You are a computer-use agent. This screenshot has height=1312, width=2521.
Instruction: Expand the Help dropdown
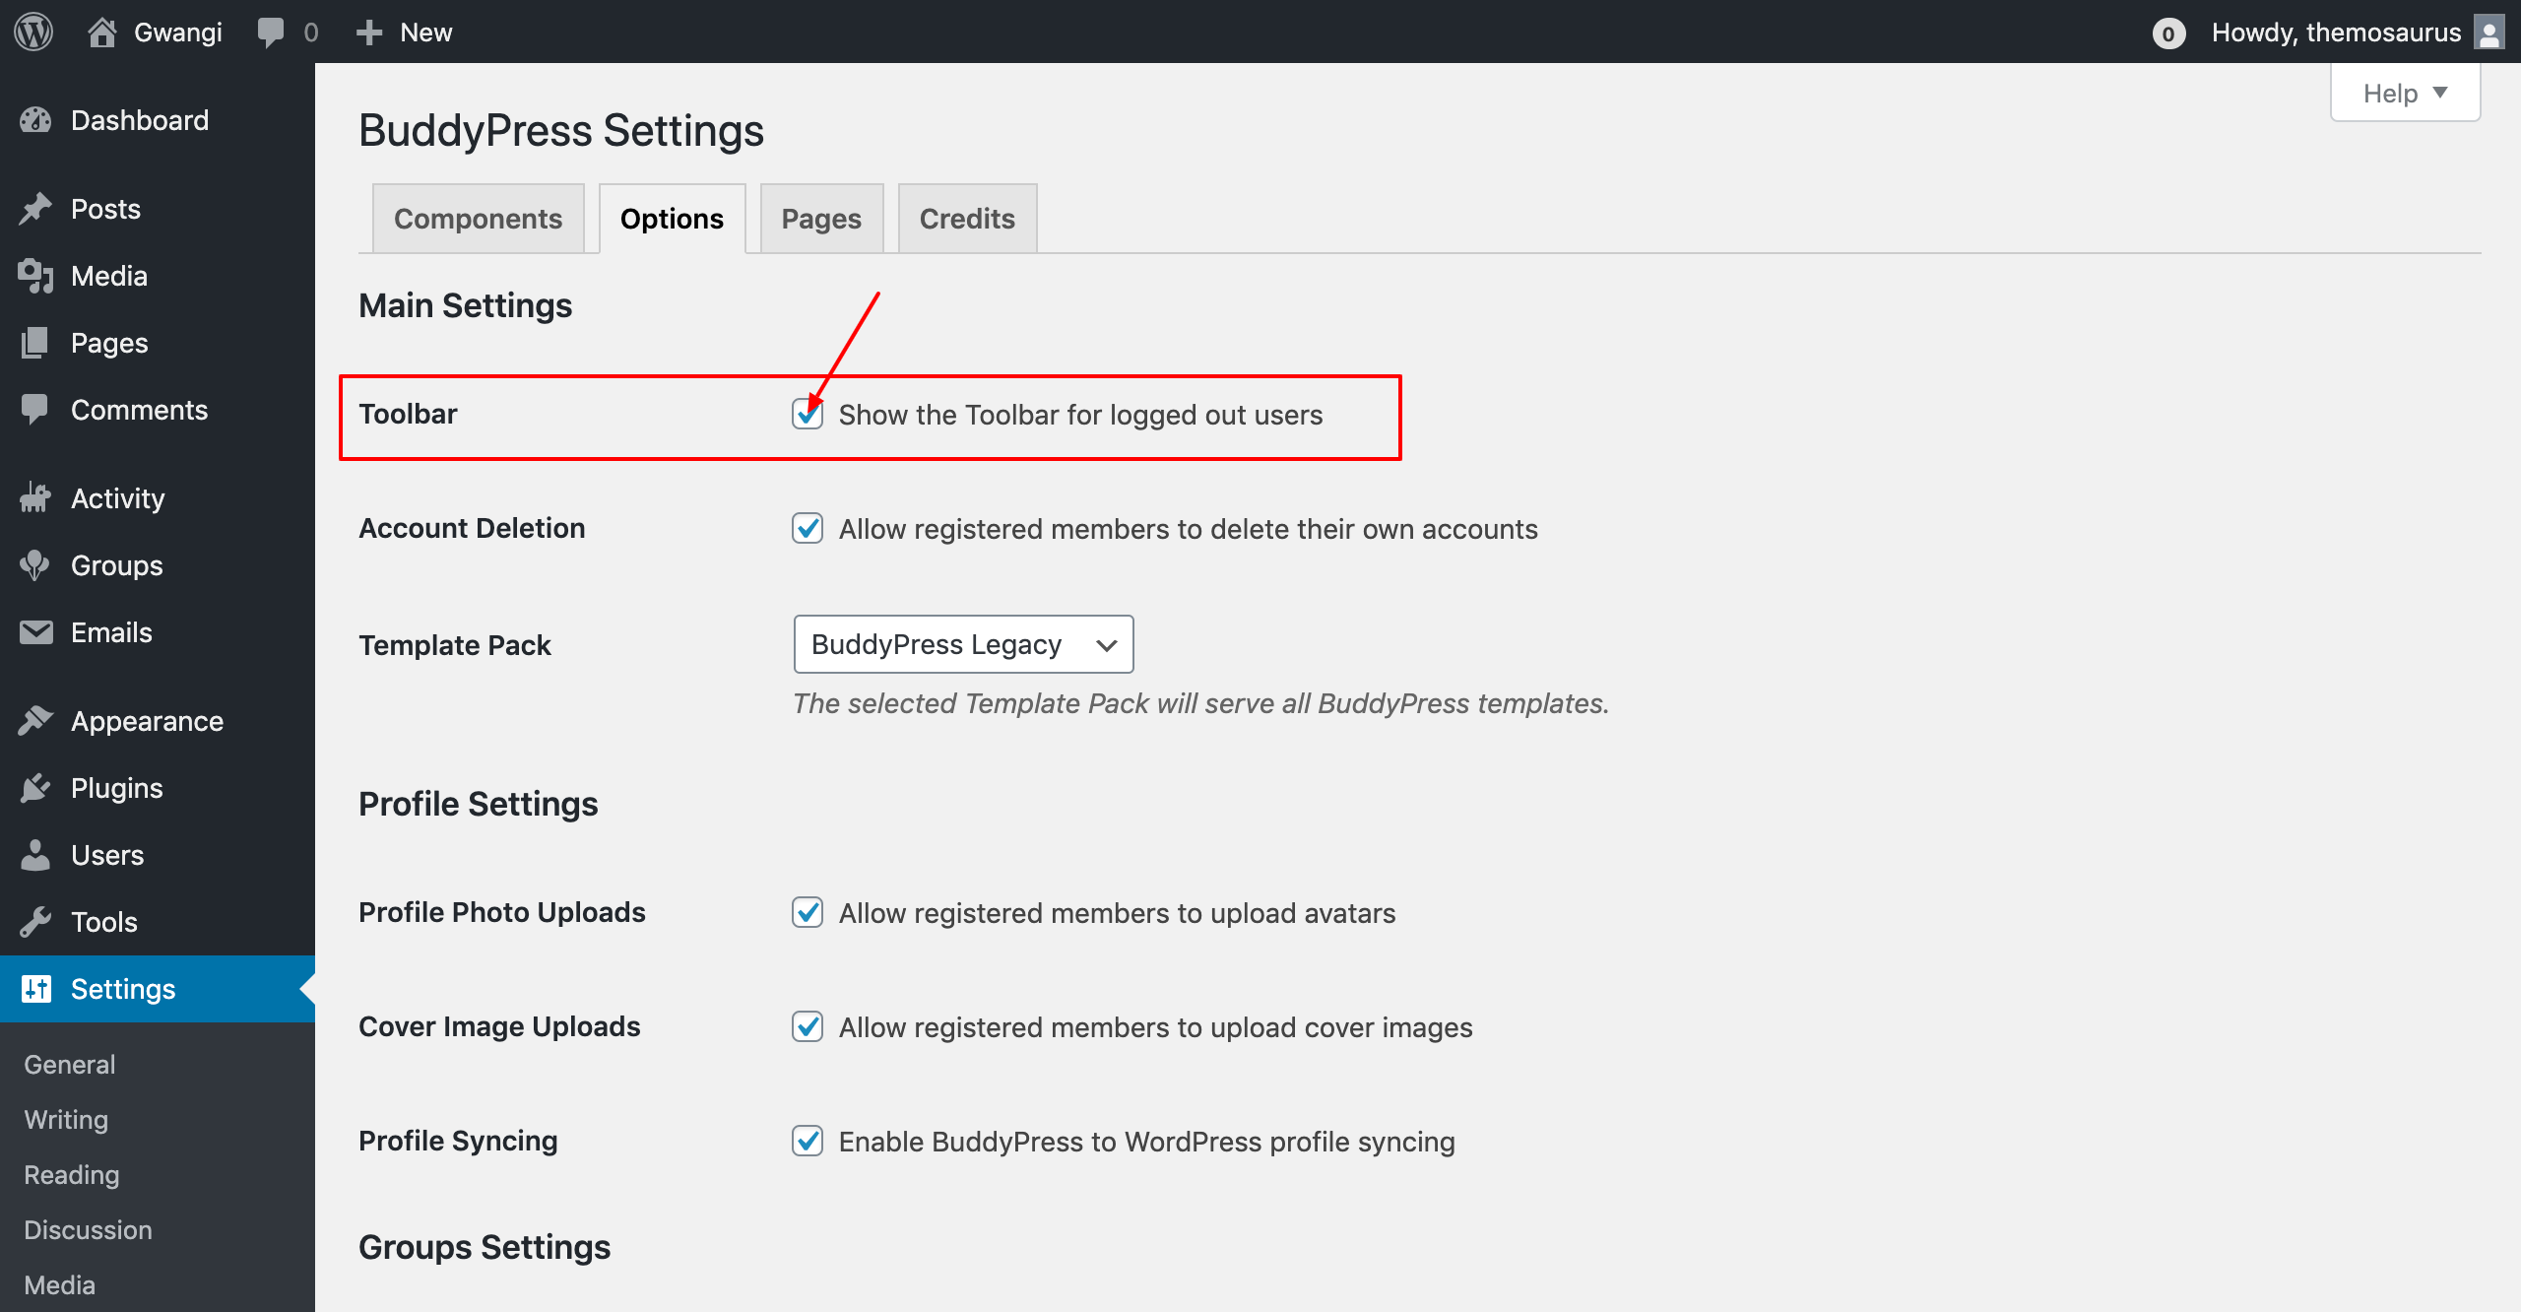pyautogui.click(x=2405, y=94)
